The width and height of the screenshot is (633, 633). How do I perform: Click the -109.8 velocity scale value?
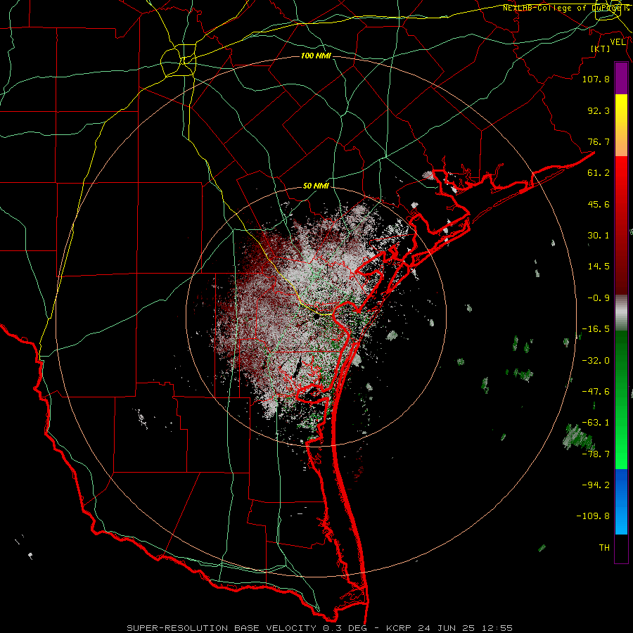tap(593, 516)
